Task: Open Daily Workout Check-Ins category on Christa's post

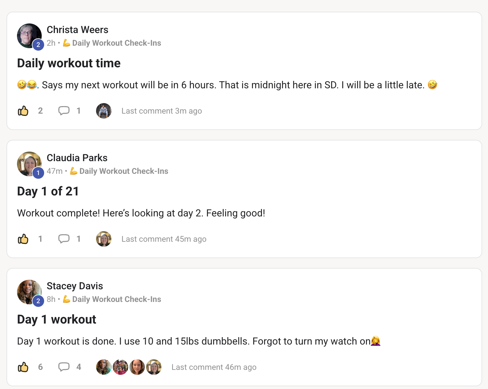Action: click(x=116, y=43)
